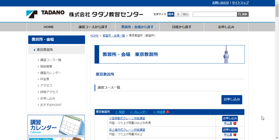Viewport: 279px width, 140px height.
Task: Open the HOME navigation tab
Action: 48,27
